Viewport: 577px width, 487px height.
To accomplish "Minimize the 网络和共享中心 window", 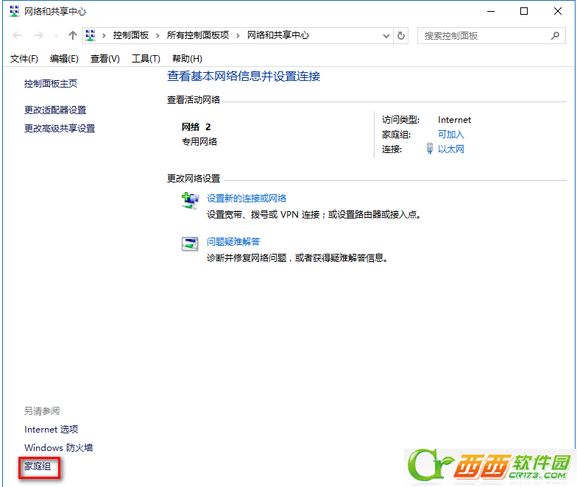I will click(491, 12).
